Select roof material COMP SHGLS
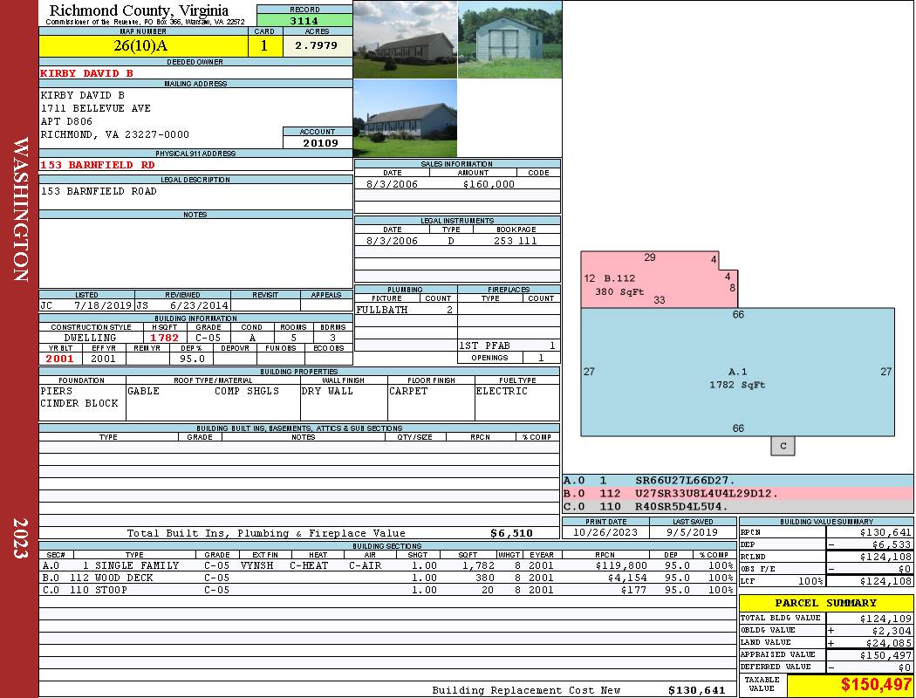This screenshot has width=916, height=698. click(247, 391)
